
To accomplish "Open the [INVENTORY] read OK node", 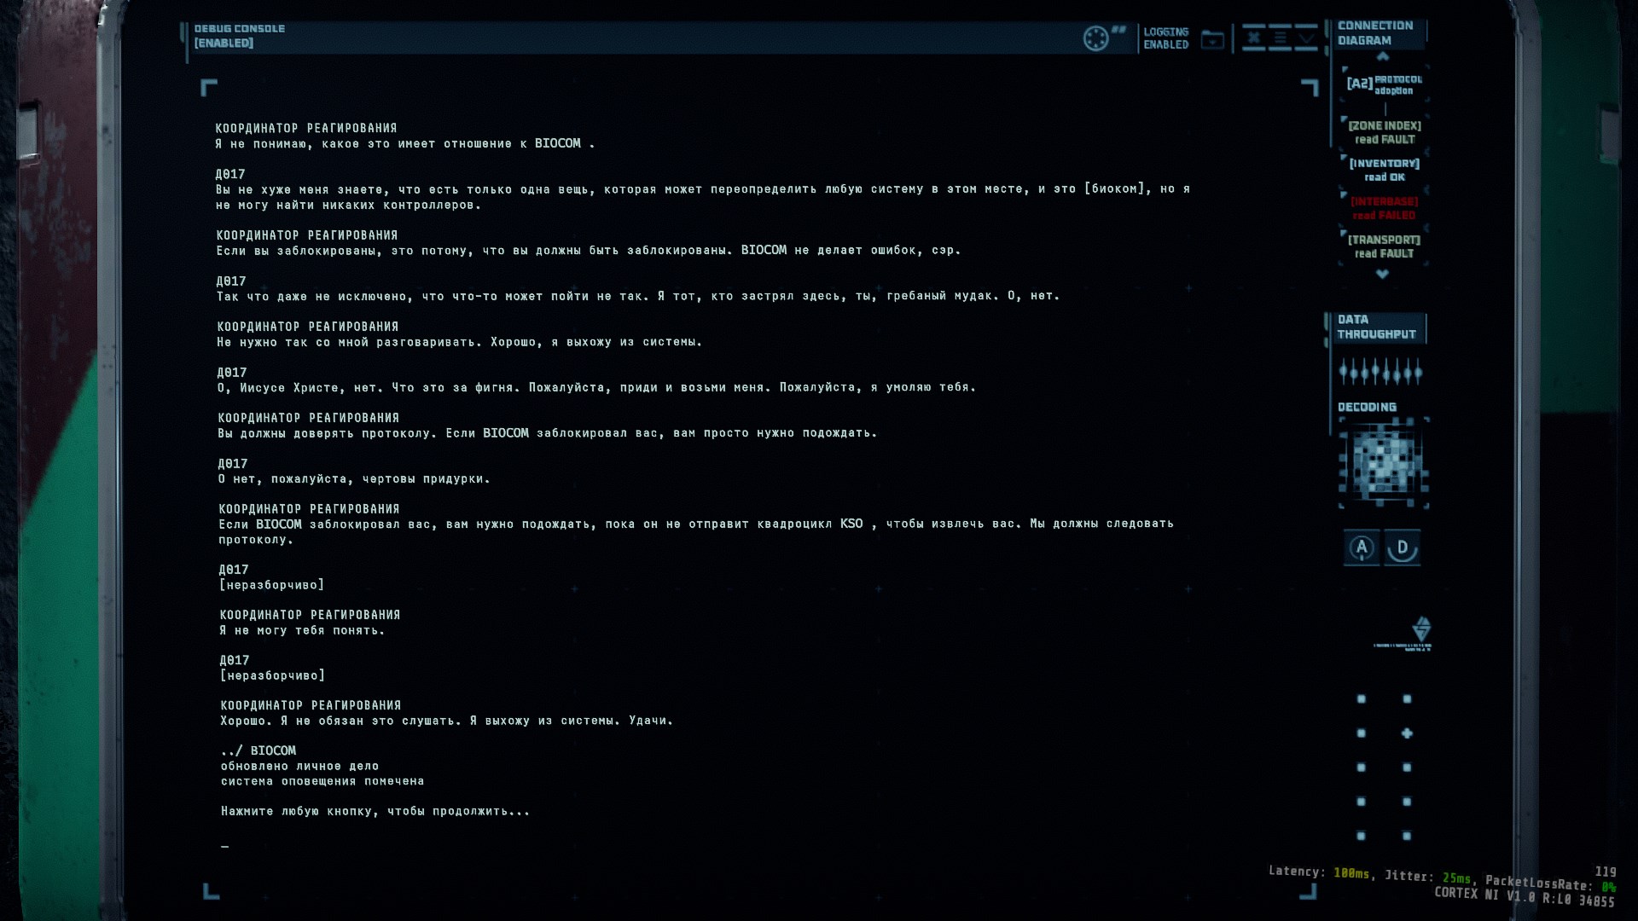I will point(1385,171).
